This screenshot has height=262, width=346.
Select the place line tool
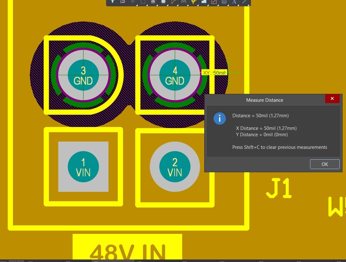[x=244, y=1]
